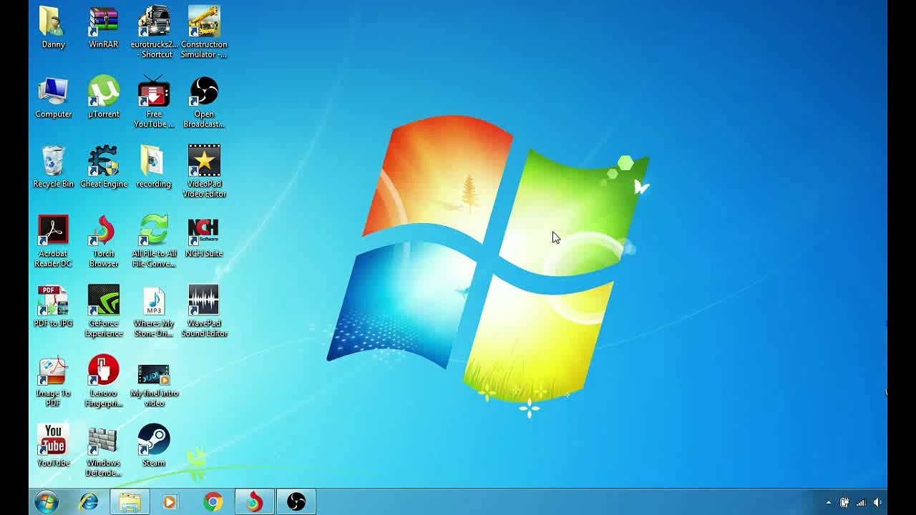Image resolution: width=916 pixels, height=515 pixels.
Task: Select the Construction Simulator shortcut
Action: tap(204, 21)
